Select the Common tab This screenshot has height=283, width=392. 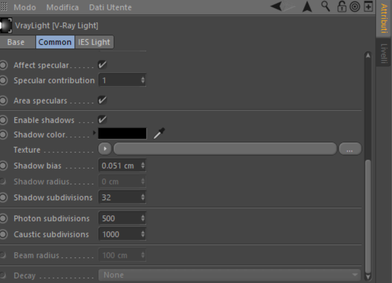coord(55,42)
